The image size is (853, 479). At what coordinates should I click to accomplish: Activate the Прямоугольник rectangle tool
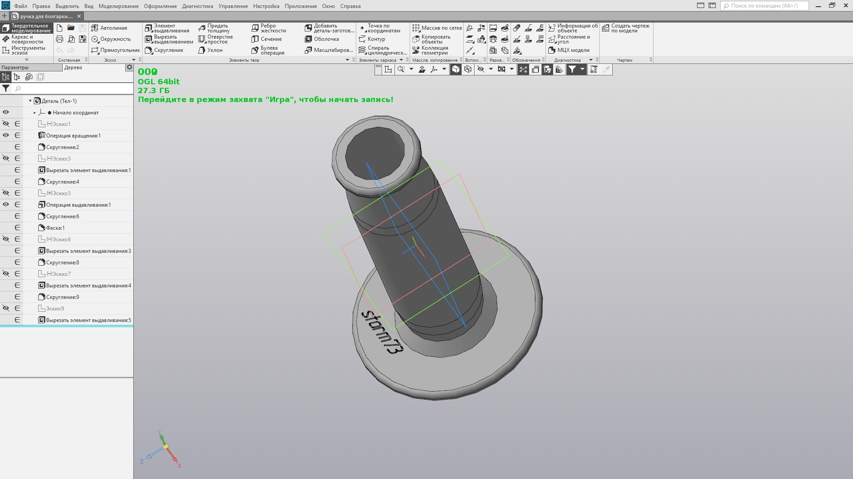coord(116,50)
